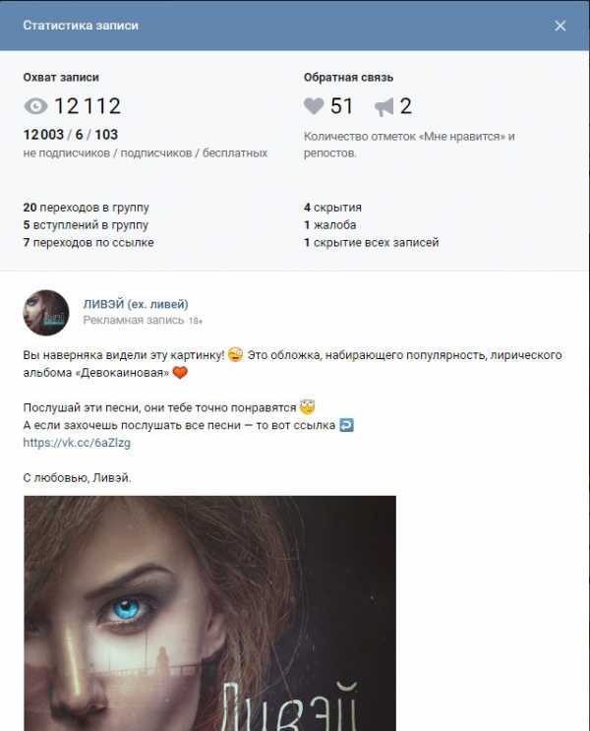Viewport: 590px width, 731px height.
Task: Click the eye views icon
Action: coord(35,106)
